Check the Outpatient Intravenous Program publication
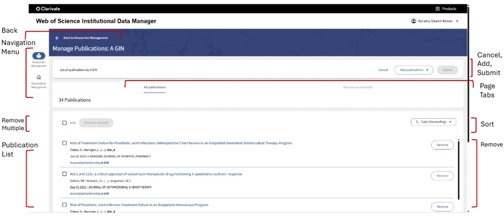504x217 pixels. (x=64, y=205)
